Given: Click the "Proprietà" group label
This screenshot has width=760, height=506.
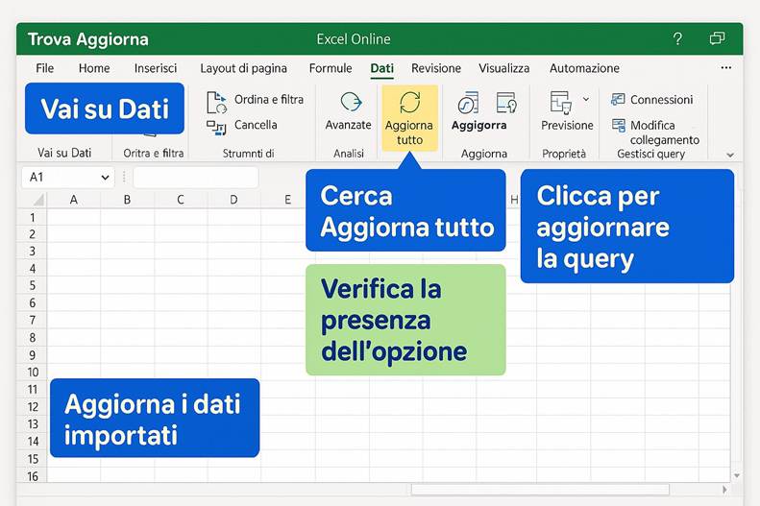Looking at the screenshot, I should (564, 154).
